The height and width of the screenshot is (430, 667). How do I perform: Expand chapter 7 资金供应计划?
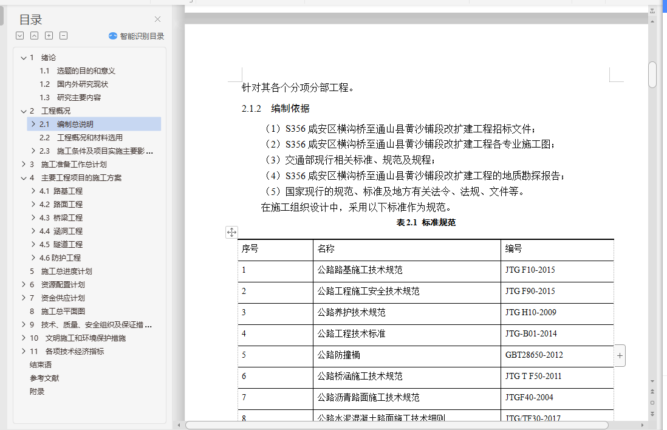point(24,298)
